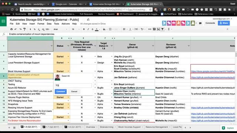
Task: Click the blue Share button
Action: click(224, 23)
